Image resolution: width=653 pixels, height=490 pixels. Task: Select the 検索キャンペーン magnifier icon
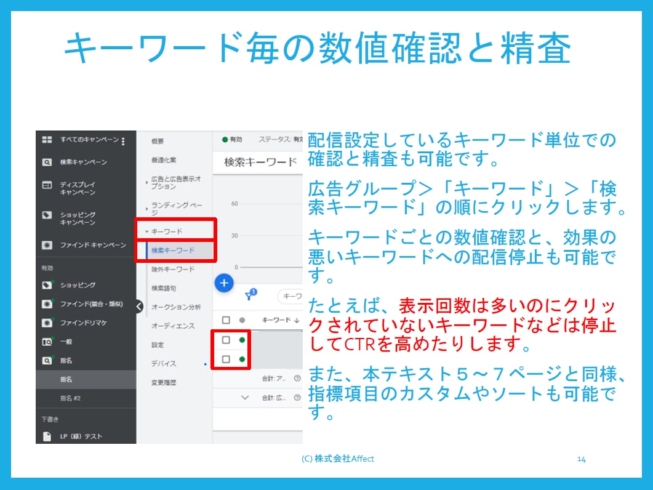tap(47, 162)
